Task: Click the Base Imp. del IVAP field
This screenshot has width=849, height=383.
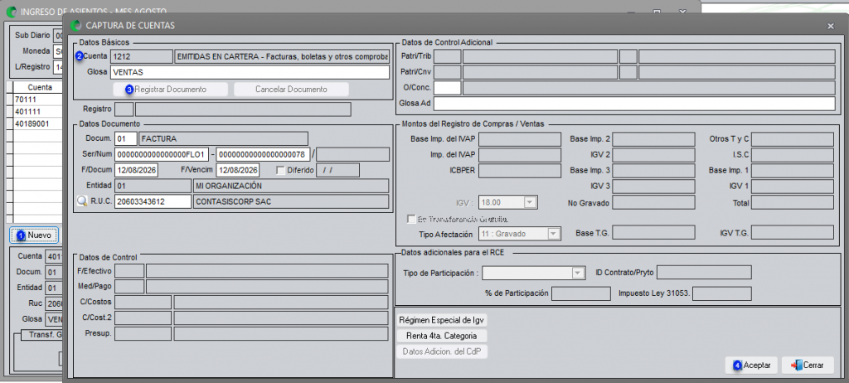Action: (x=519, y=139)
